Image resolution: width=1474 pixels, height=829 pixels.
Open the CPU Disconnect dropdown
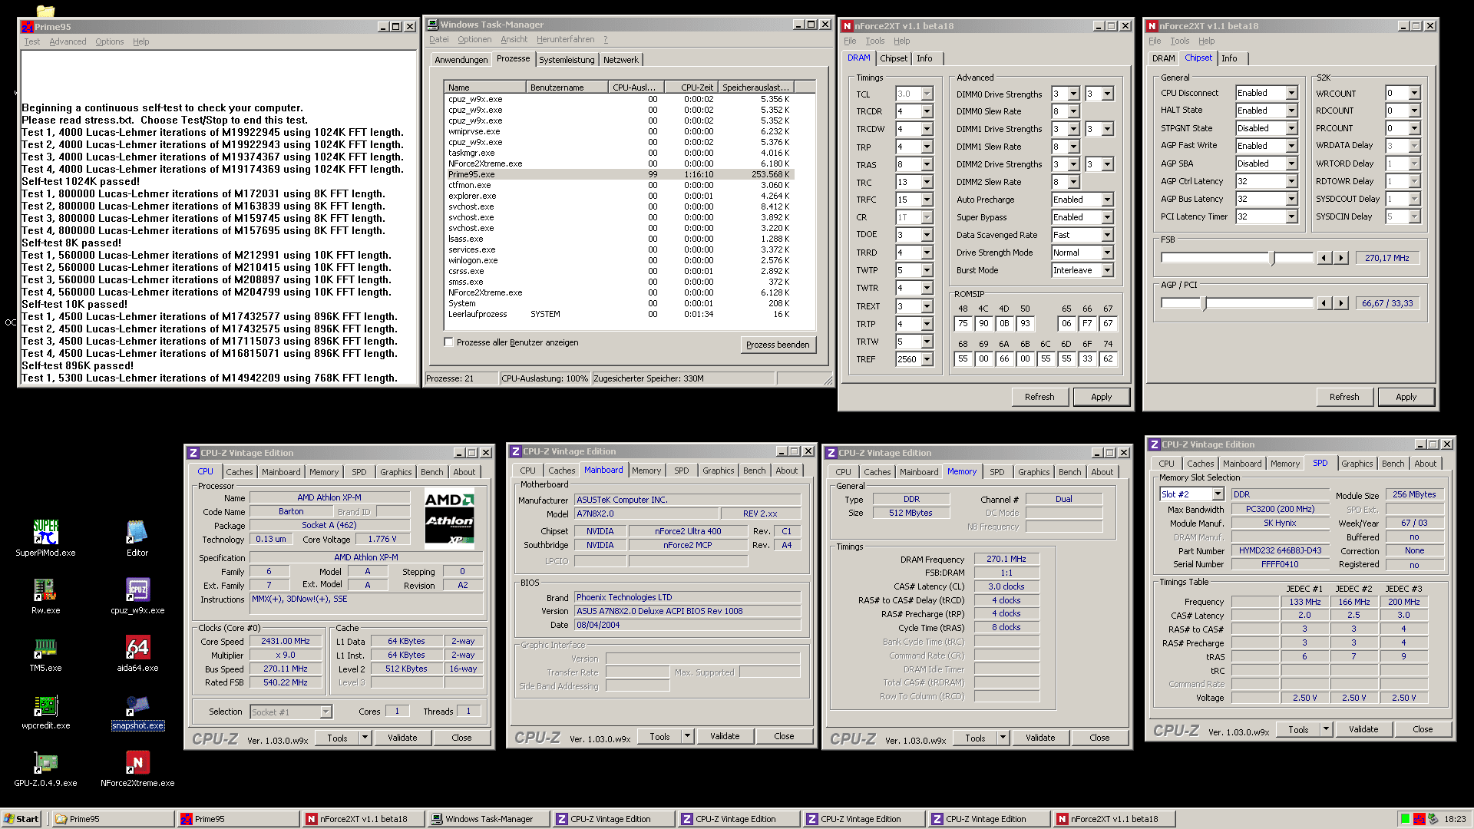pos(1291,93)
